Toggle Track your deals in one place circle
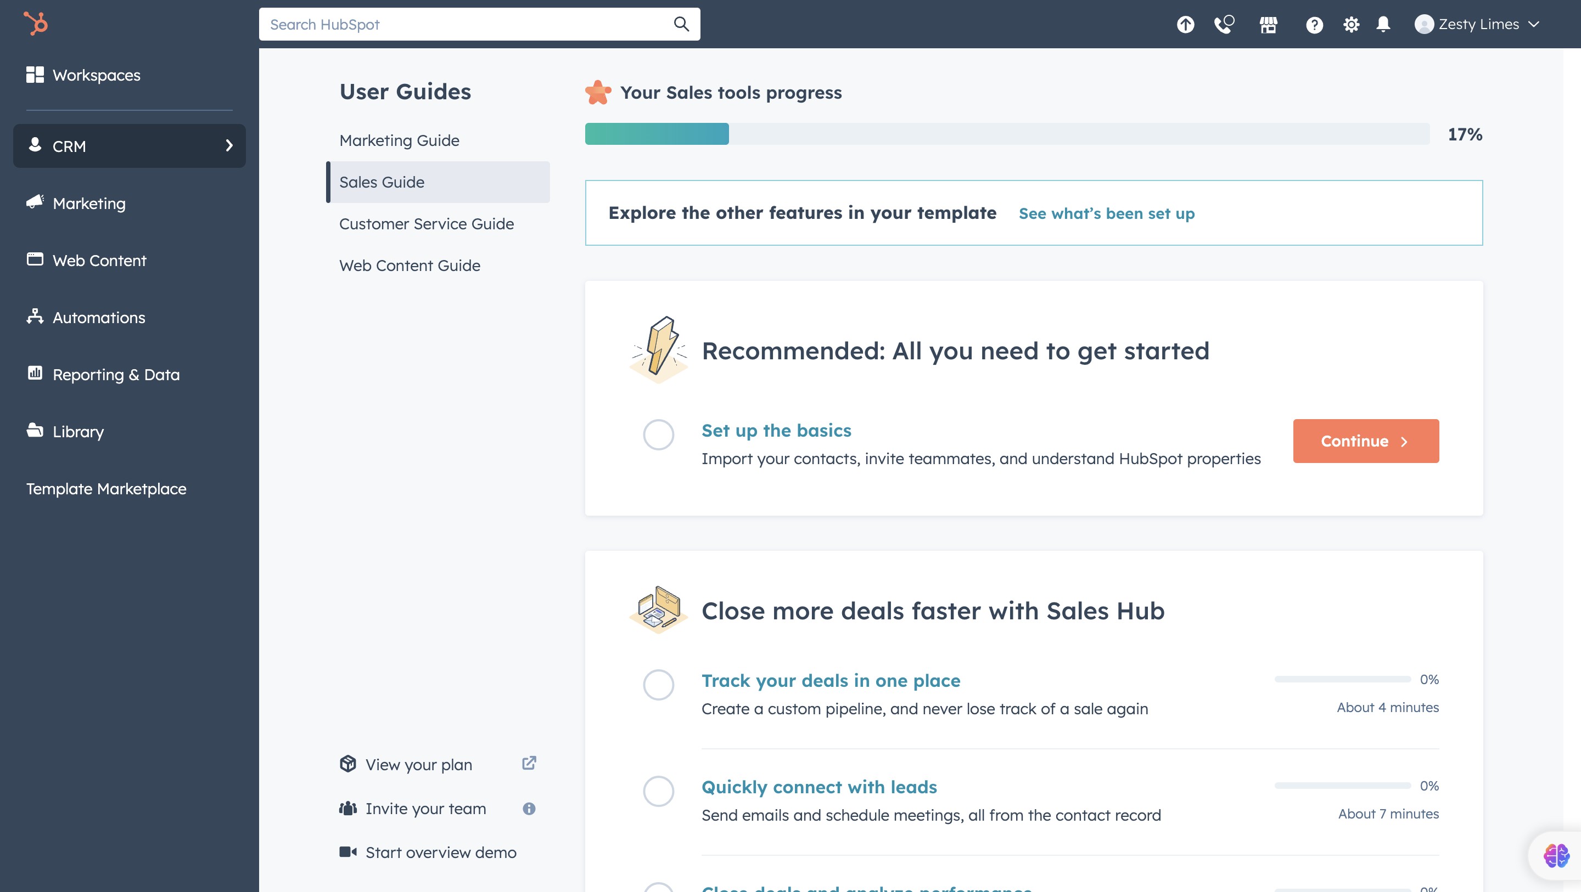 point(658,685)
